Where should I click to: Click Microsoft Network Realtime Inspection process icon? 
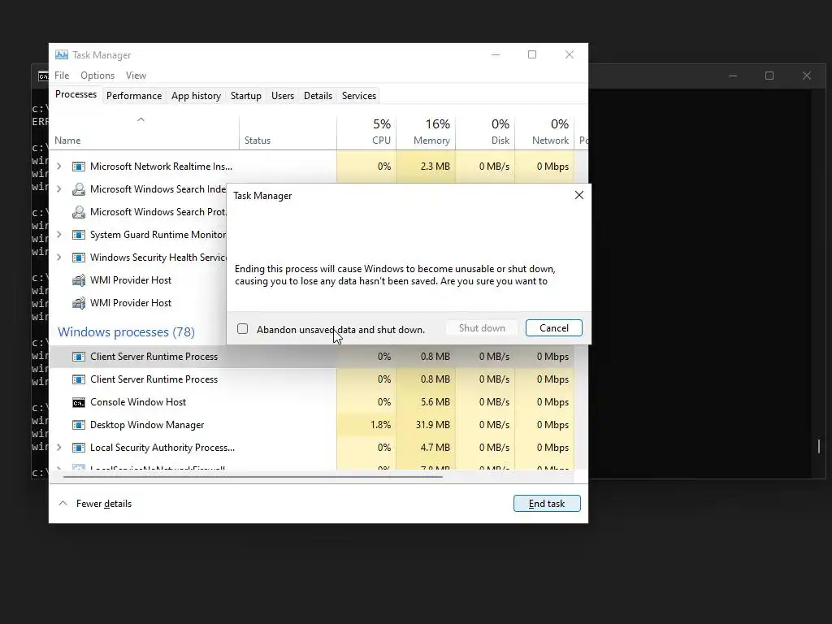tap(79, 167)
